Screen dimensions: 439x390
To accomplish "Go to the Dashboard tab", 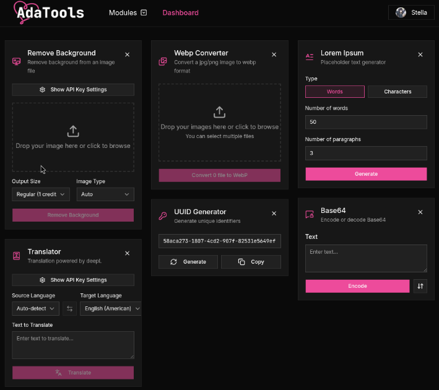I will coord(180,12).
